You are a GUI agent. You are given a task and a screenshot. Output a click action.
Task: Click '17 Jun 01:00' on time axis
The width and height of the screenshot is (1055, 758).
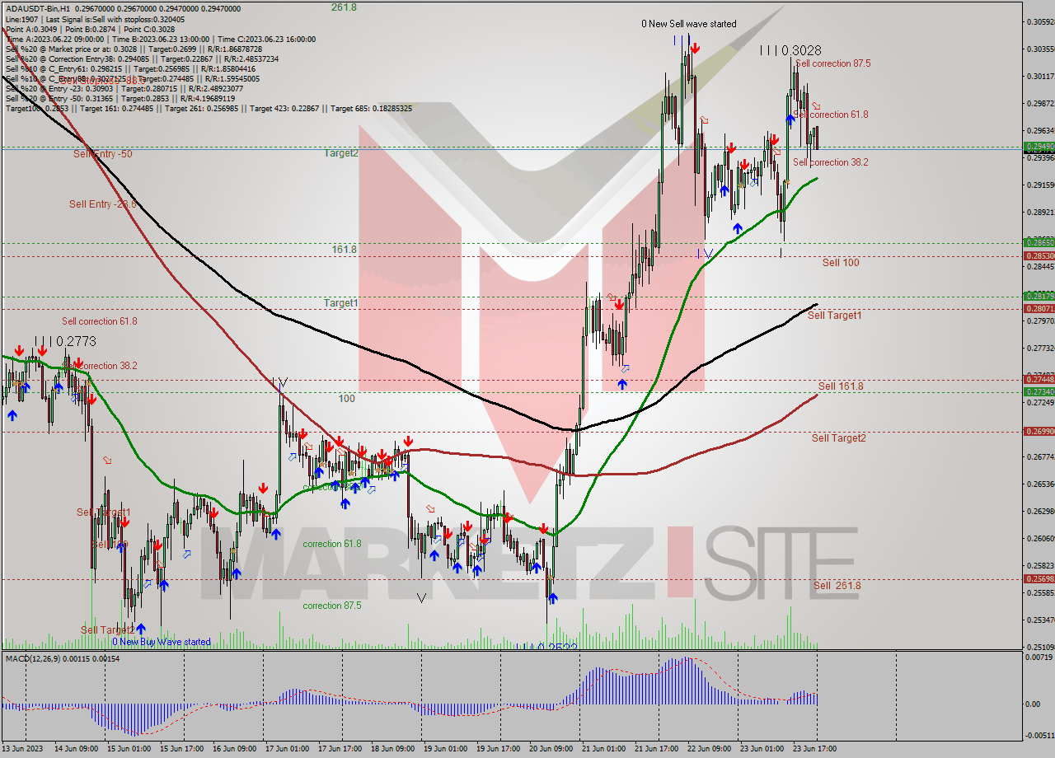(x=288, y=749)
